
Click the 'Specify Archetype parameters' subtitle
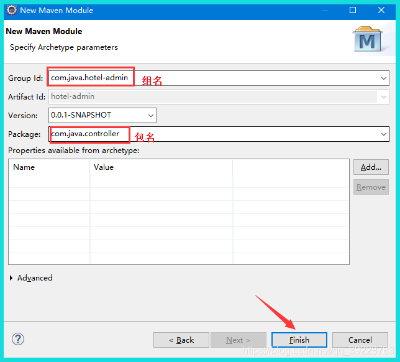[64, 47]
